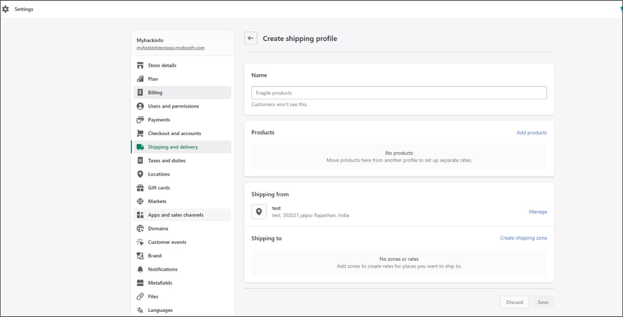This screenshot has width=623, height=317.
Task: Click the Locations pin icon in the sidebar
Action: [x=140, y=174]
